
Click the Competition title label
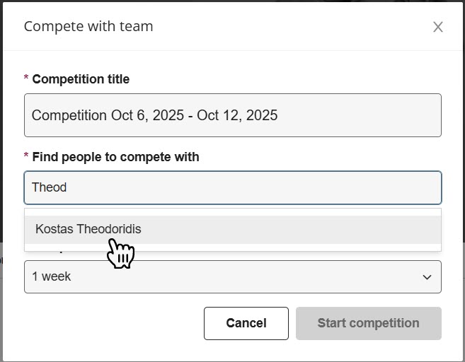click(81, 79)
